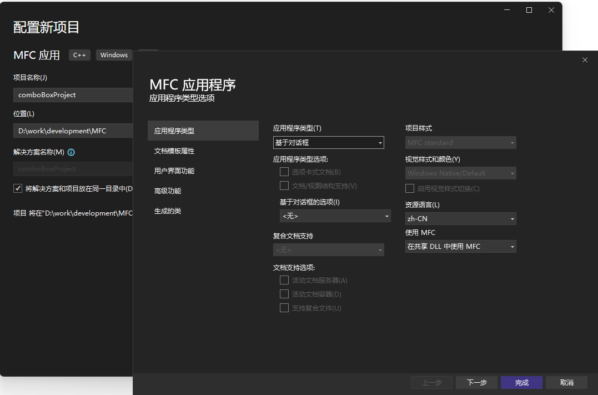Click the 取消 button
Screen dimensions: 598x395
click(566, 382)
